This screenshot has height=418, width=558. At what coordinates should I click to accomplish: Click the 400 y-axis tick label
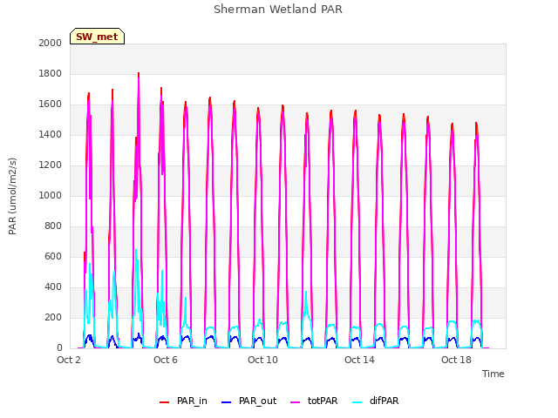click(53, 287)
